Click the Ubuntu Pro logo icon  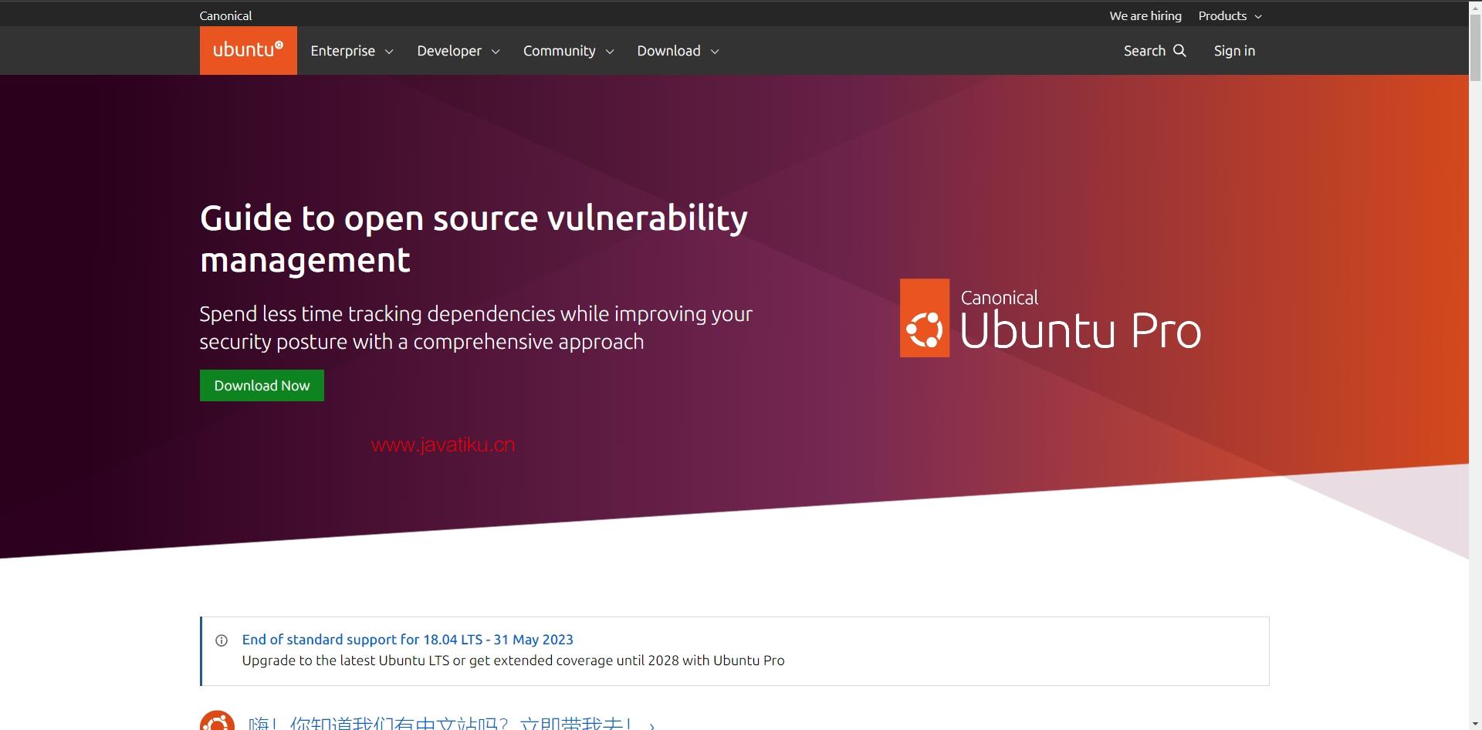tap(925, 318)
